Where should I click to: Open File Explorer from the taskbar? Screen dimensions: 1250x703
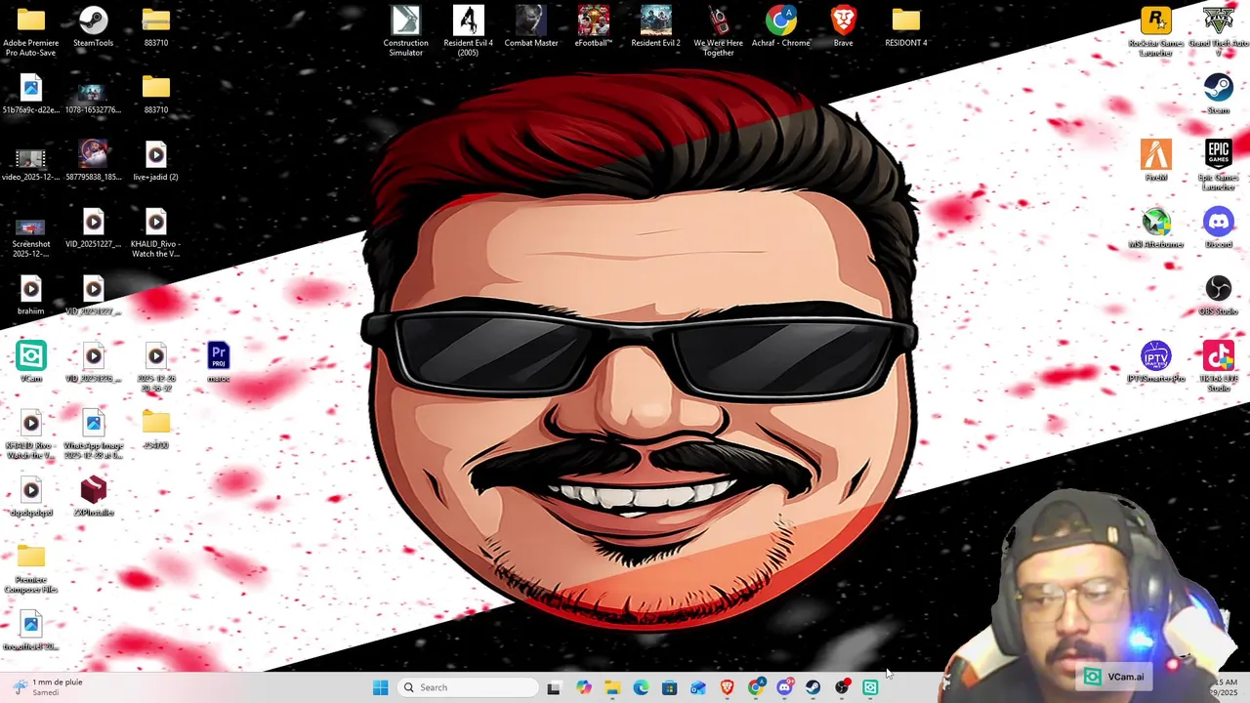coord(612,687)
